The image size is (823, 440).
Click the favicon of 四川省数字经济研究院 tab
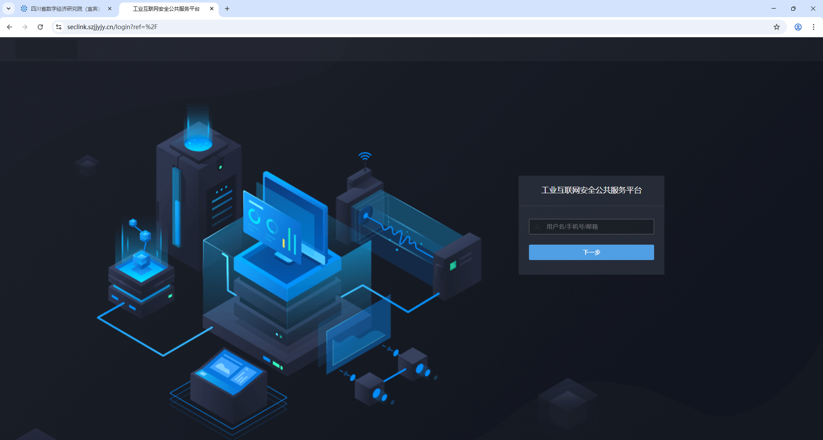pos(24,9)
